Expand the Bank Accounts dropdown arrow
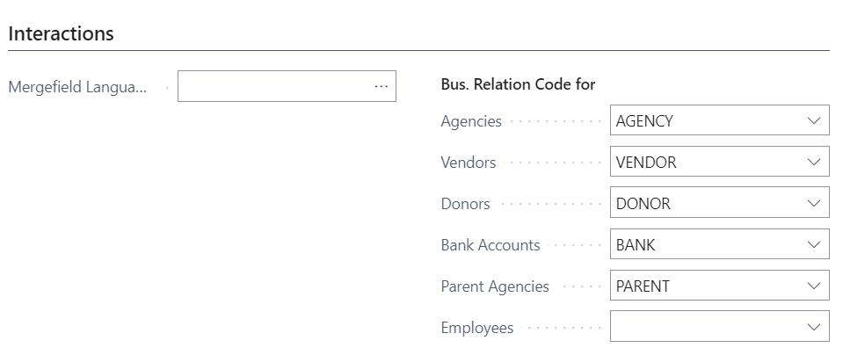The image size is (843, 355). (813, 245)
